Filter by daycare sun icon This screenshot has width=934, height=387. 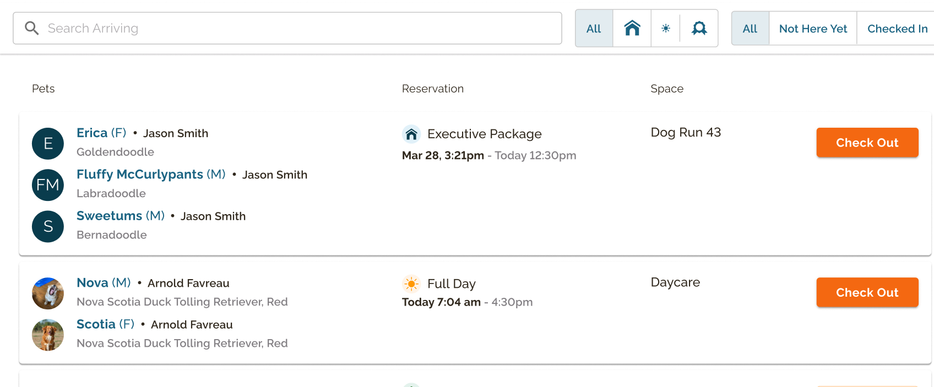[666, 28]
